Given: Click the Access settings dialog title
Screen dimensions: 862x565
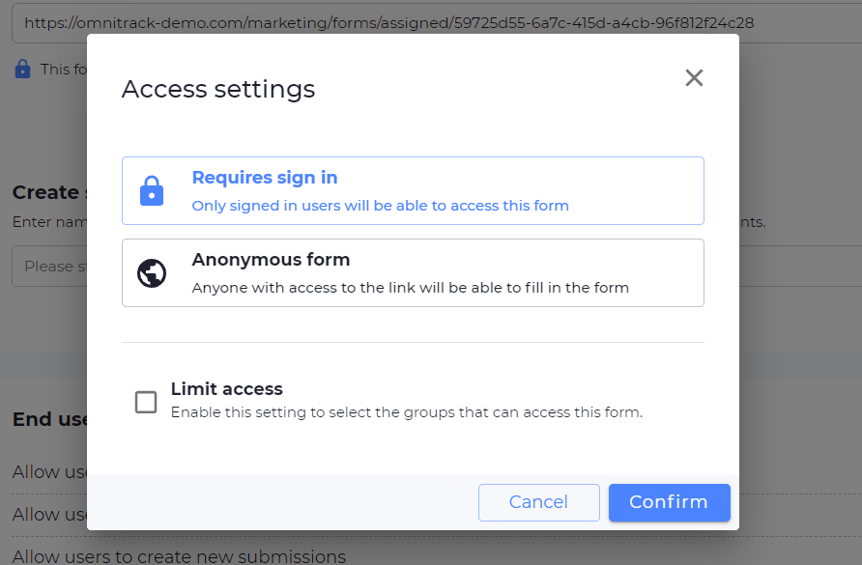Looking at the screenshot, I should (x=218, y=90).
